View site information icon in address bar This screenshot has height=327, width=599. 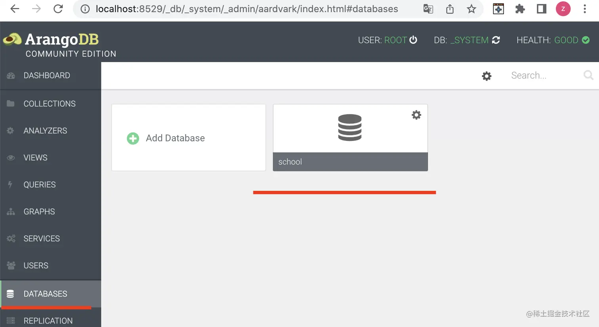point(85,9)
